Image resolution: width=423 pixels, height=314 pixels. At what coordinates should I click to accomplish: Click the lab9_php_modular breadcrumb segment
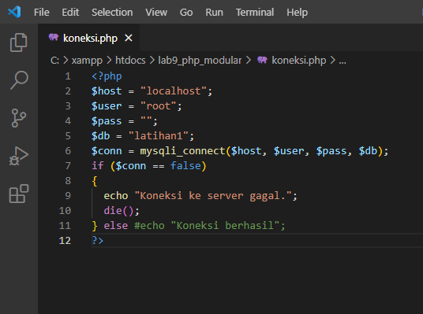click(x=200, y=61)
